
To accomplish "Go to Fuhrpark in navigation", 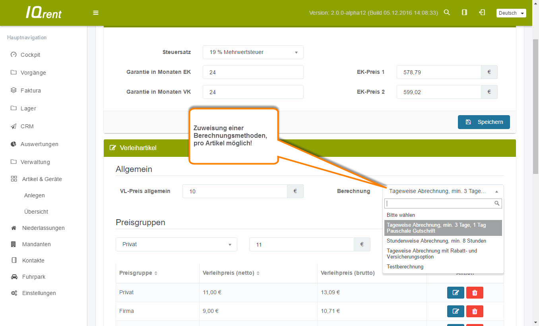I will coord(34,277).
